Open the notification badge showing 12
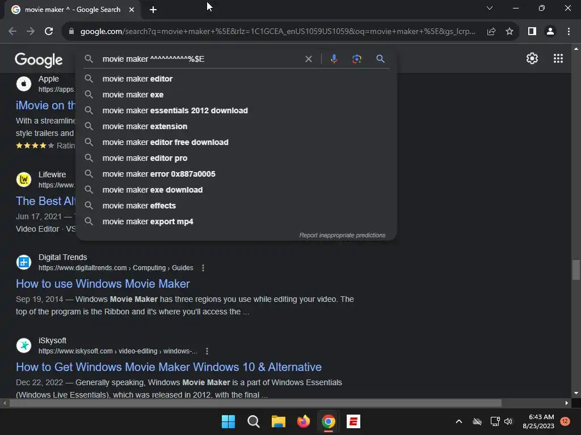Image resolution: width=581 pixels, height=435 pixels. tap(565, 421)
